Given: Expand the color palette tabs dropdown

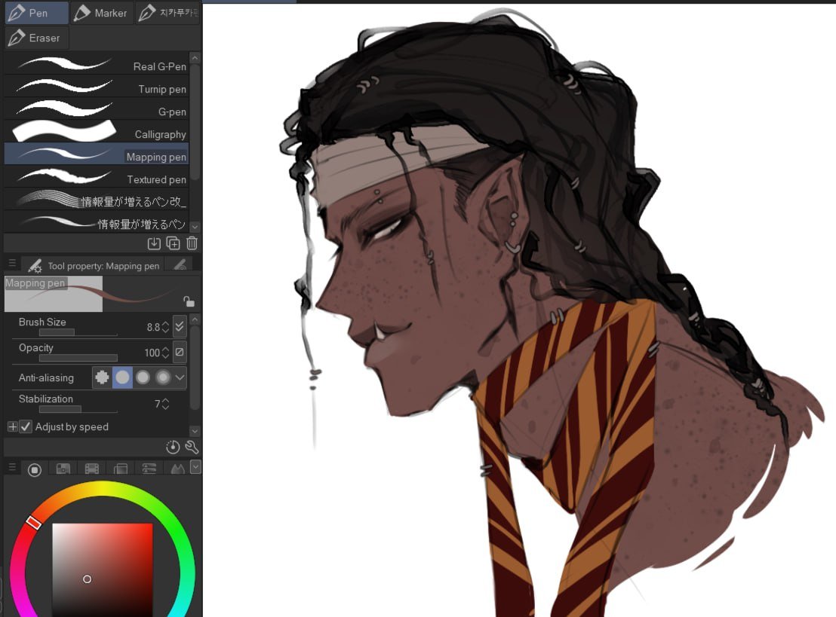Looking at the screenshot, I should pyautogui.click(x=195, y=467).
